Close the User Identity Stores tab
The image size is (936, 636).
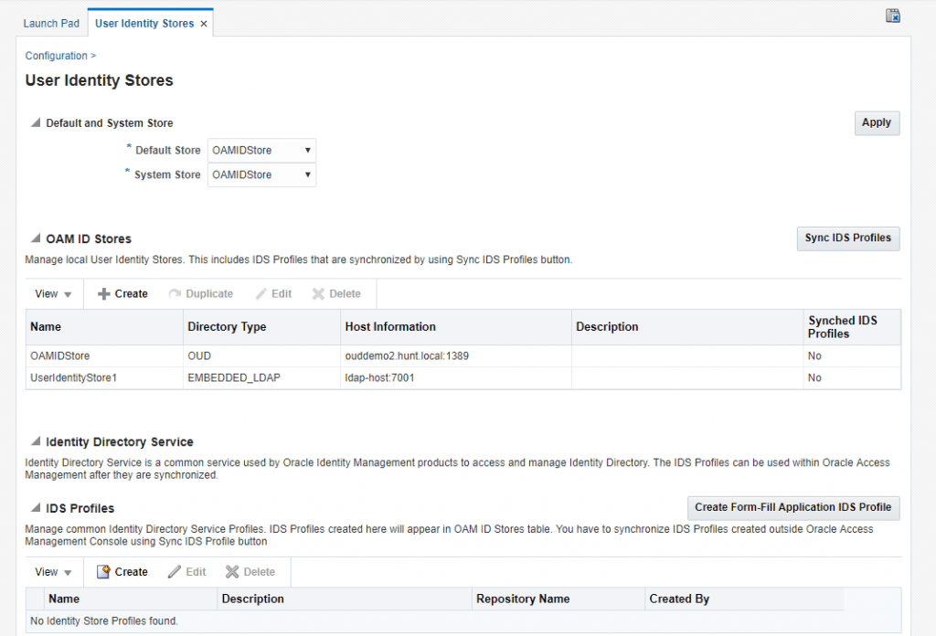tap(204, 24)
